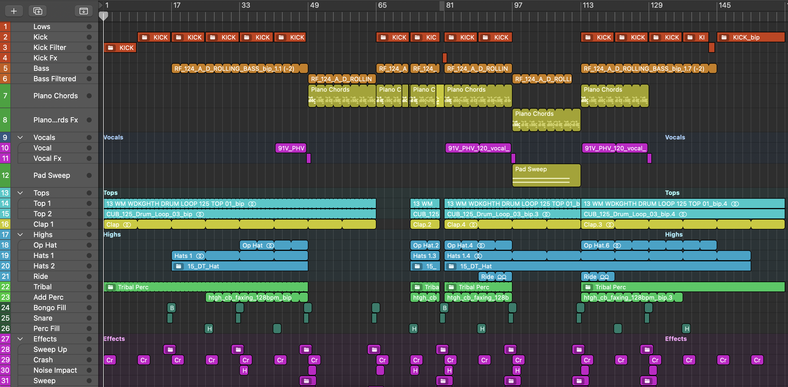Viewport: 788px width, 387px height.
Task: Select the 13 WM WDKGHTH TOP 01_bip.4 region
Action: tap(683, 204)
